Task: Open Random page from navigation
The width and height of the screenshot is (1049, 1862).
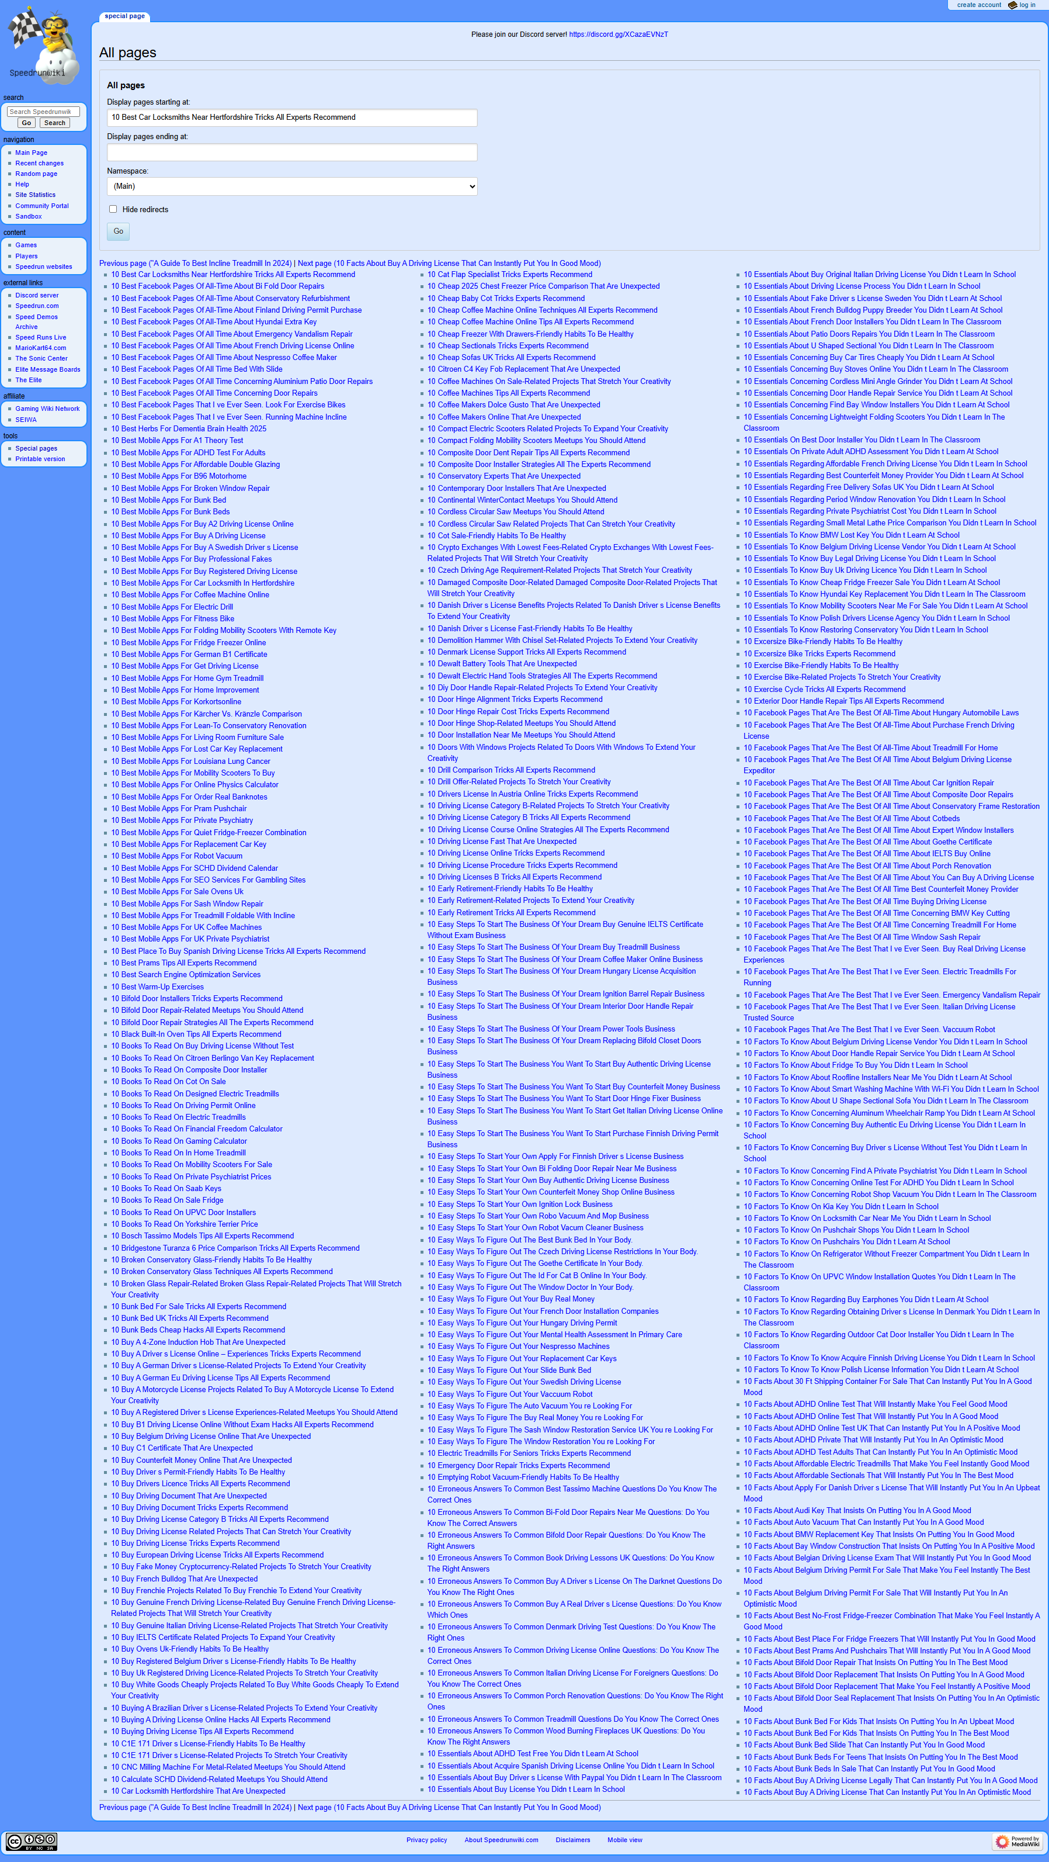Action: click(36, 174)
